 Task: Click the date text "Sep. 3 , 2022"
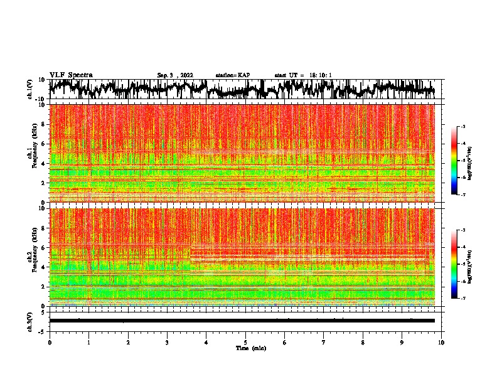click(x=175, y=75)
